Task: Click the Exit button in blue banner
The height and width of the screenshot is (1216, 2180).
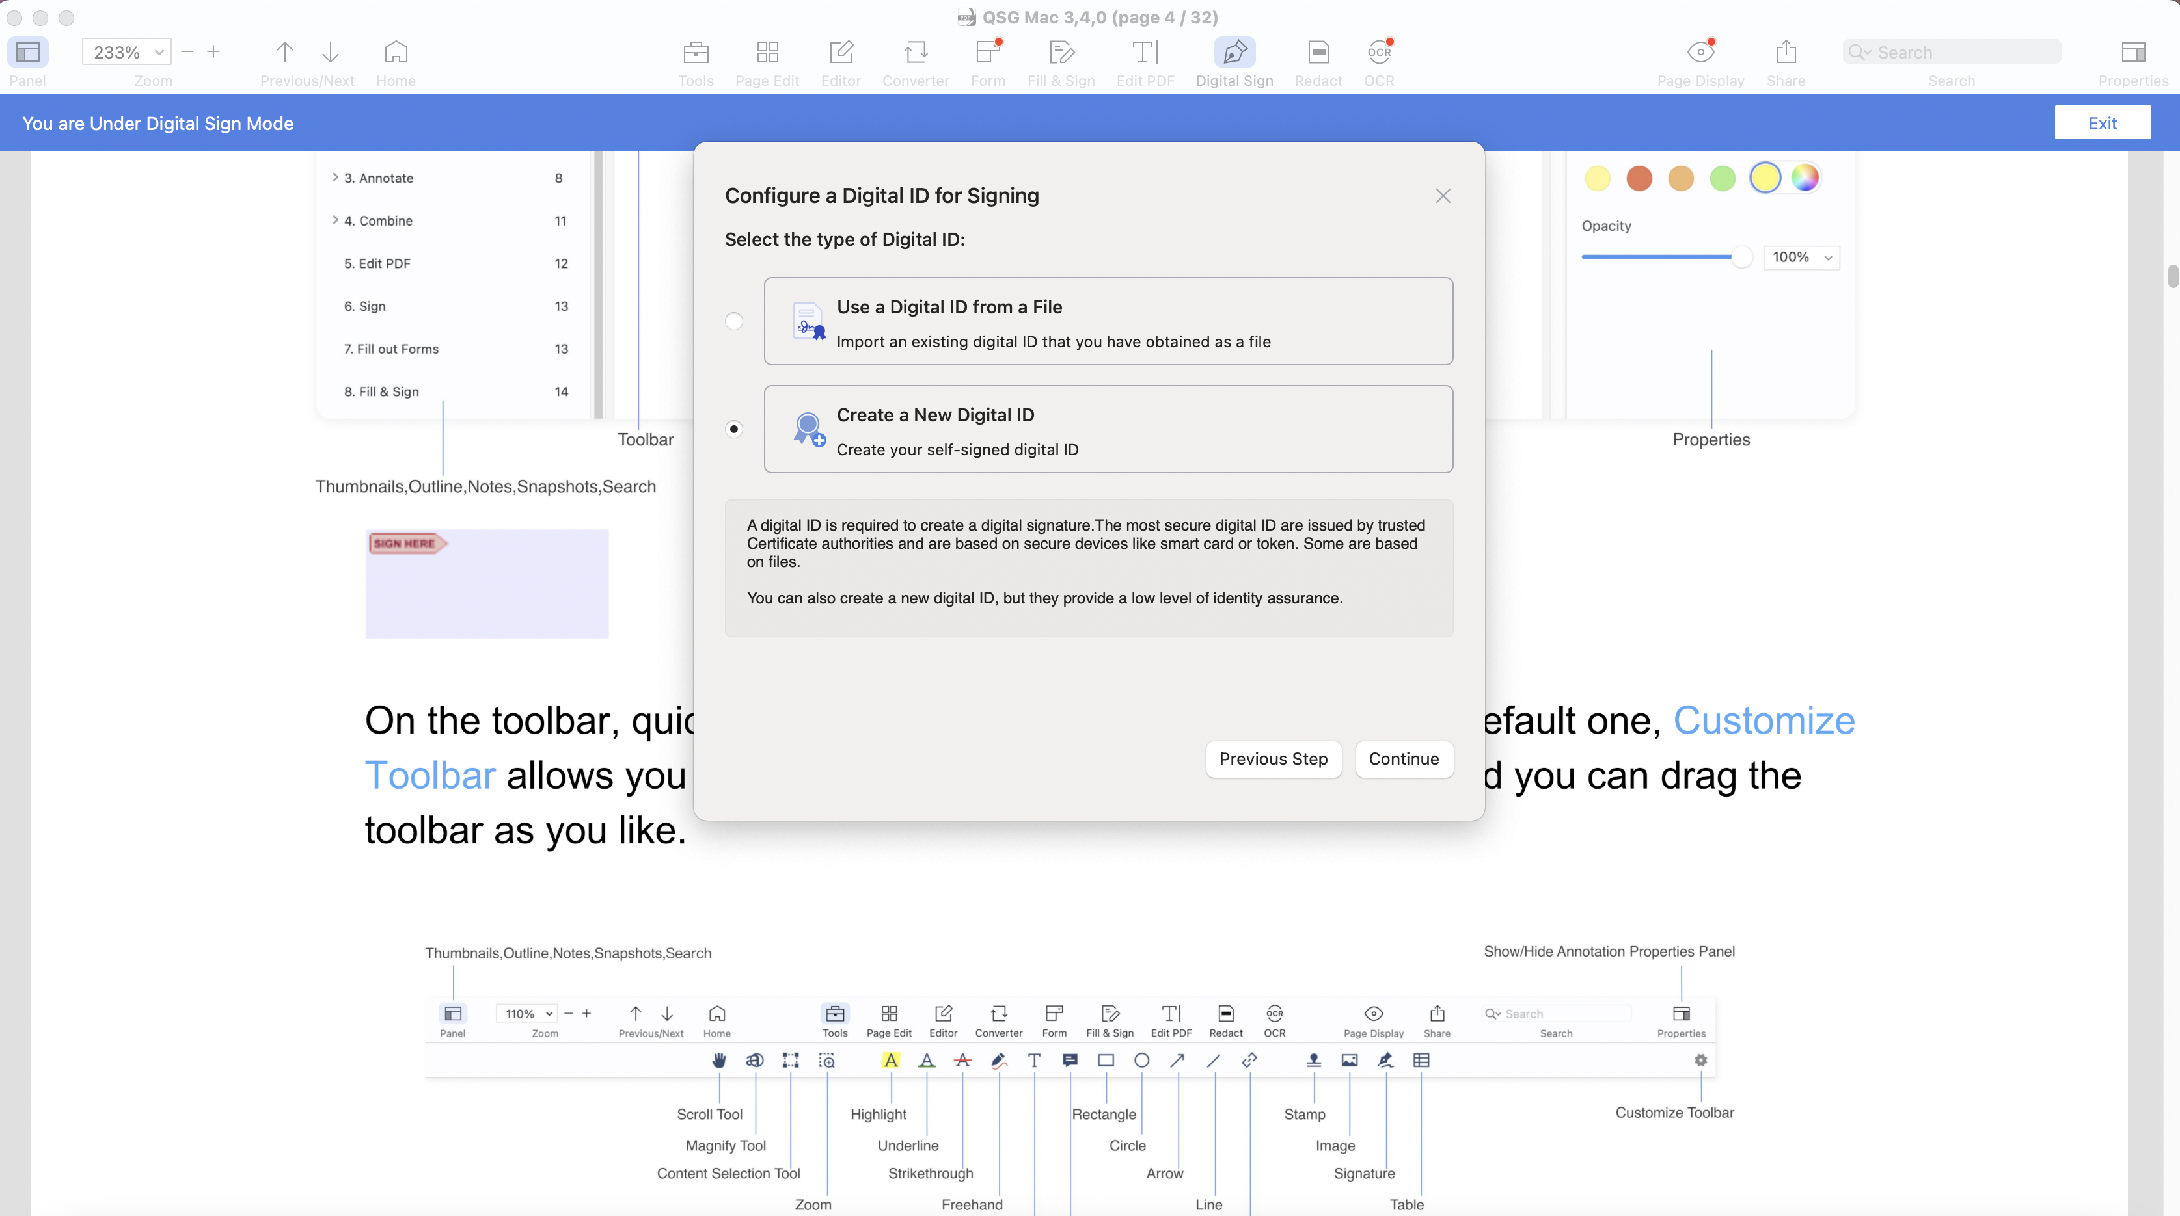Action: (2102, 124)
